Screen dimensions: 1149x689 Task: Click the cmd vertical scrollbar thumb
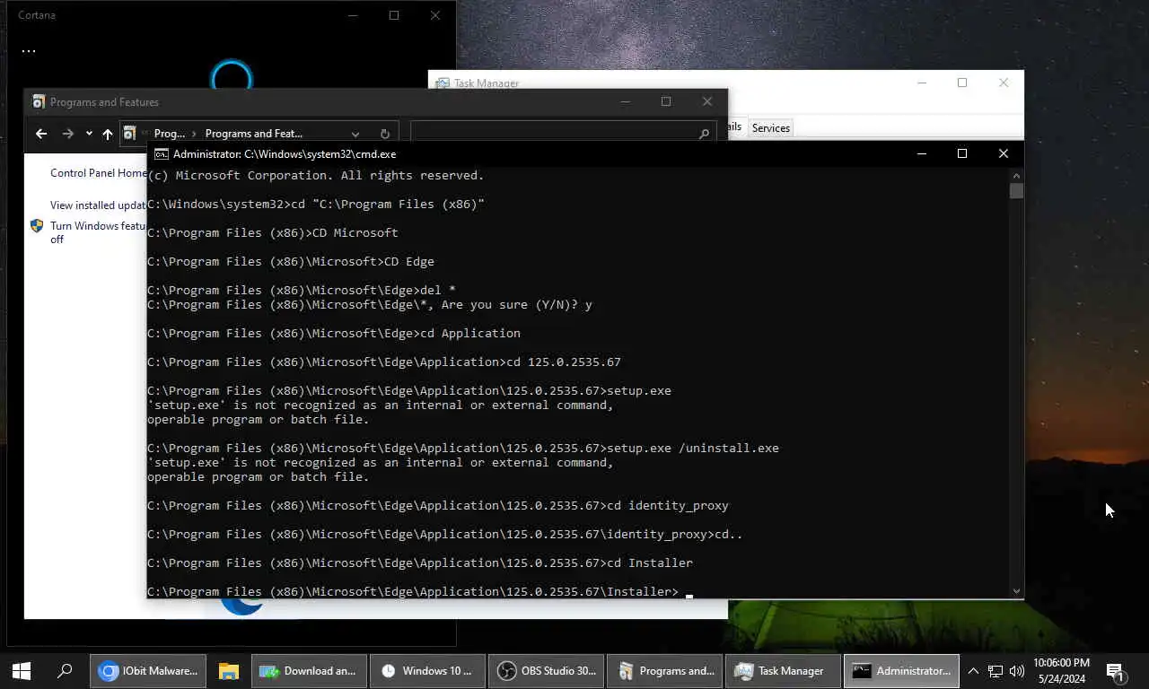[x=1016, y=191]
